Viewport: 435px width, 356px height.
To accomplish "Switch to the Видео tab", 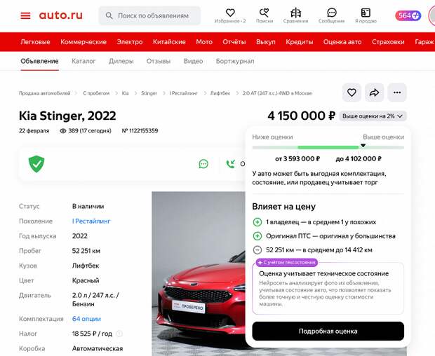I will point(193,61).
